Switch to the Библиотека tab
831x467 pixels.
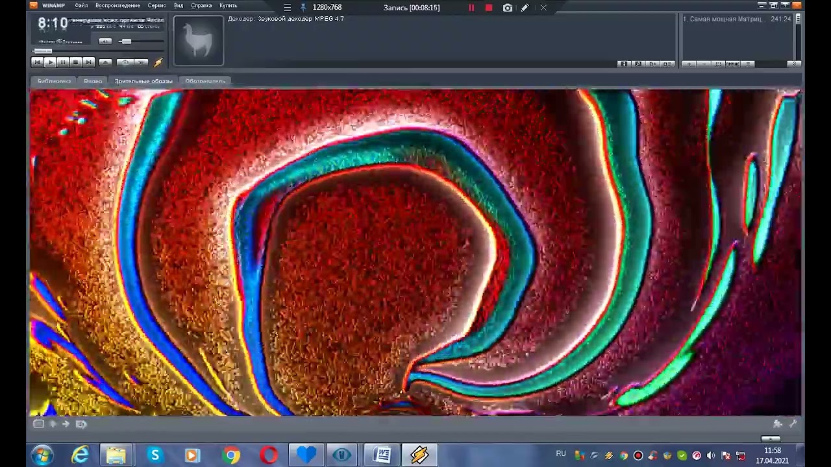[x=54, y=81]
